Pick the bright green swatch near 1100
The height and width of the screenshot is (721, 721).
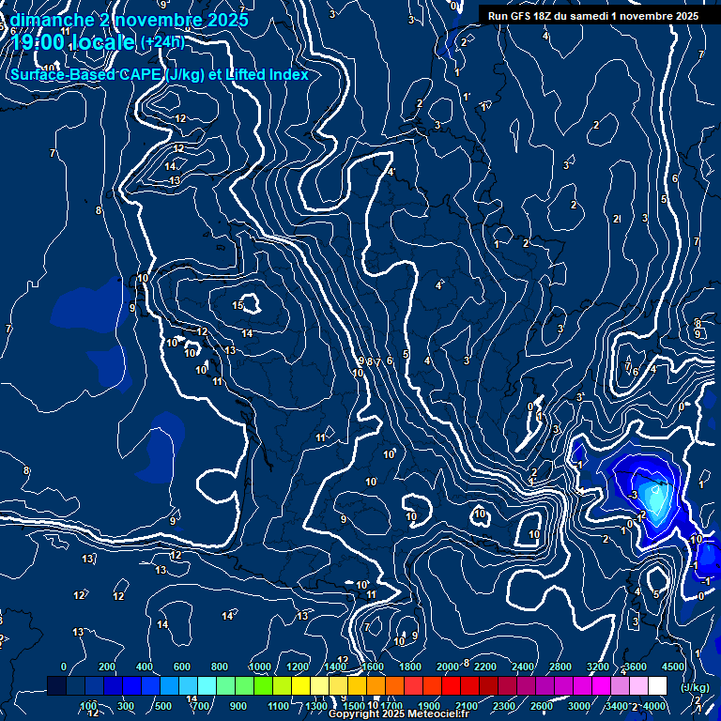coord(263,685)
